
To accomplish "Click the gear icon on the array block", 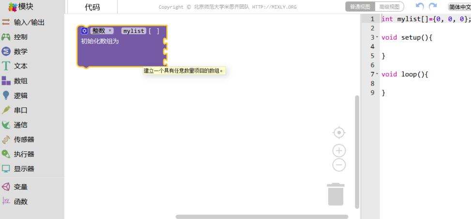I will [x=85, y=31].
